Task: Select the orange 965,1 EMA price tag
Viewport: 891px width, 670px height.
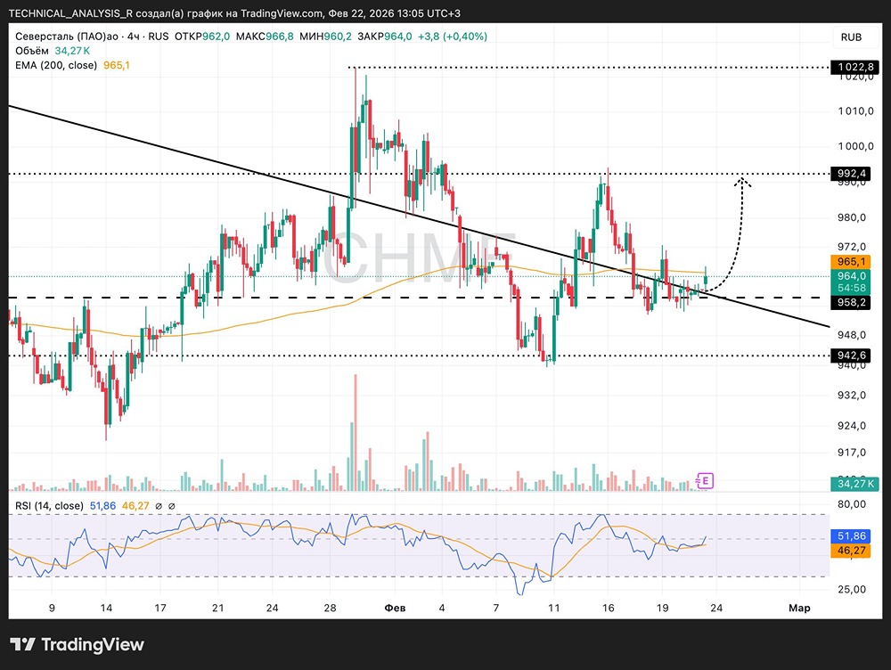Action: pyautogui.click(x=850, y=262)
